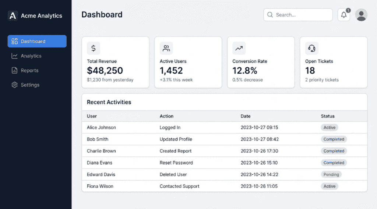The width and height of the screenshot is (377, 209).
Task: Click the Open Tickets headset icon
Action: pos(311,48)
